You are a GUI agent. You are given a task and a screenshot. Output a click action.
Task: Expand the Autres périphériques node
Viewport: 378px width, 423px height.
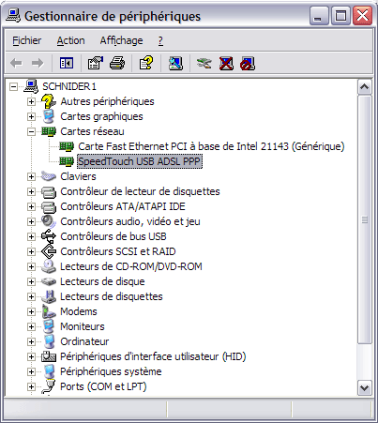(31, 101)
